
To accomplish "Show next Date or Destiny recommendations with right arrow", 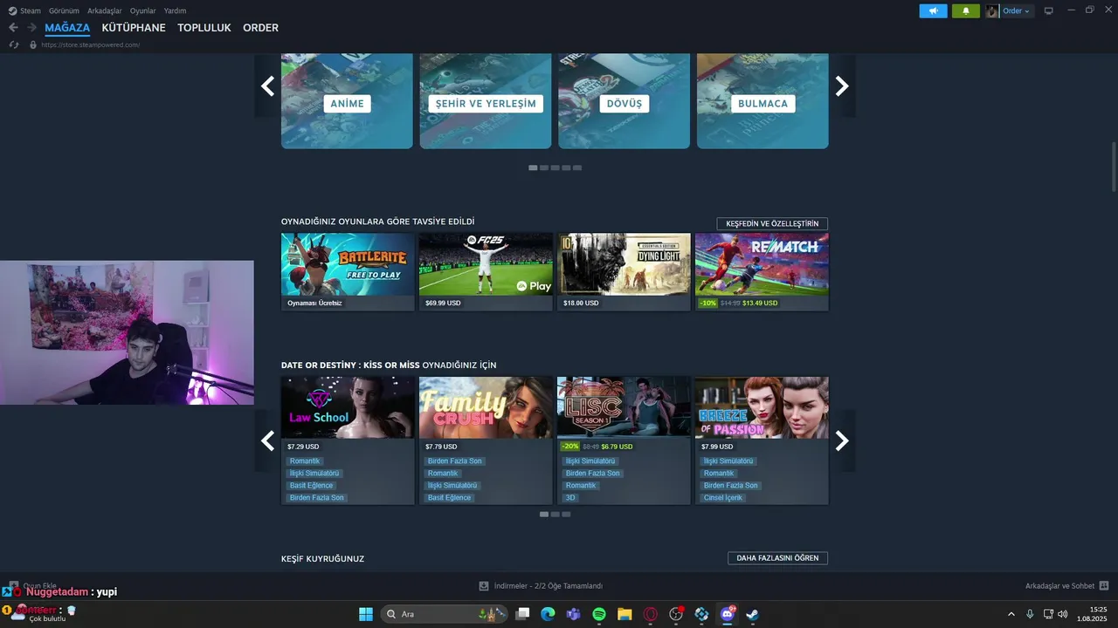I will click(842, 440).
